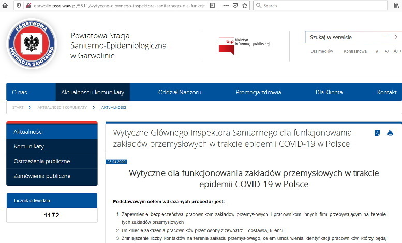Select Ostrzeżenia publiczne in sidebar

pos(52,161)
